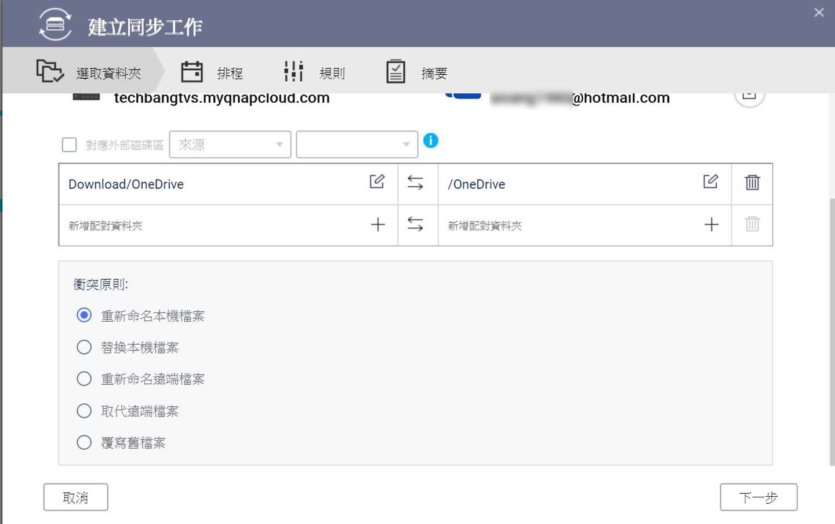
Task: Click Download/OneDrive path text
Action: click(x=126, y=184)
